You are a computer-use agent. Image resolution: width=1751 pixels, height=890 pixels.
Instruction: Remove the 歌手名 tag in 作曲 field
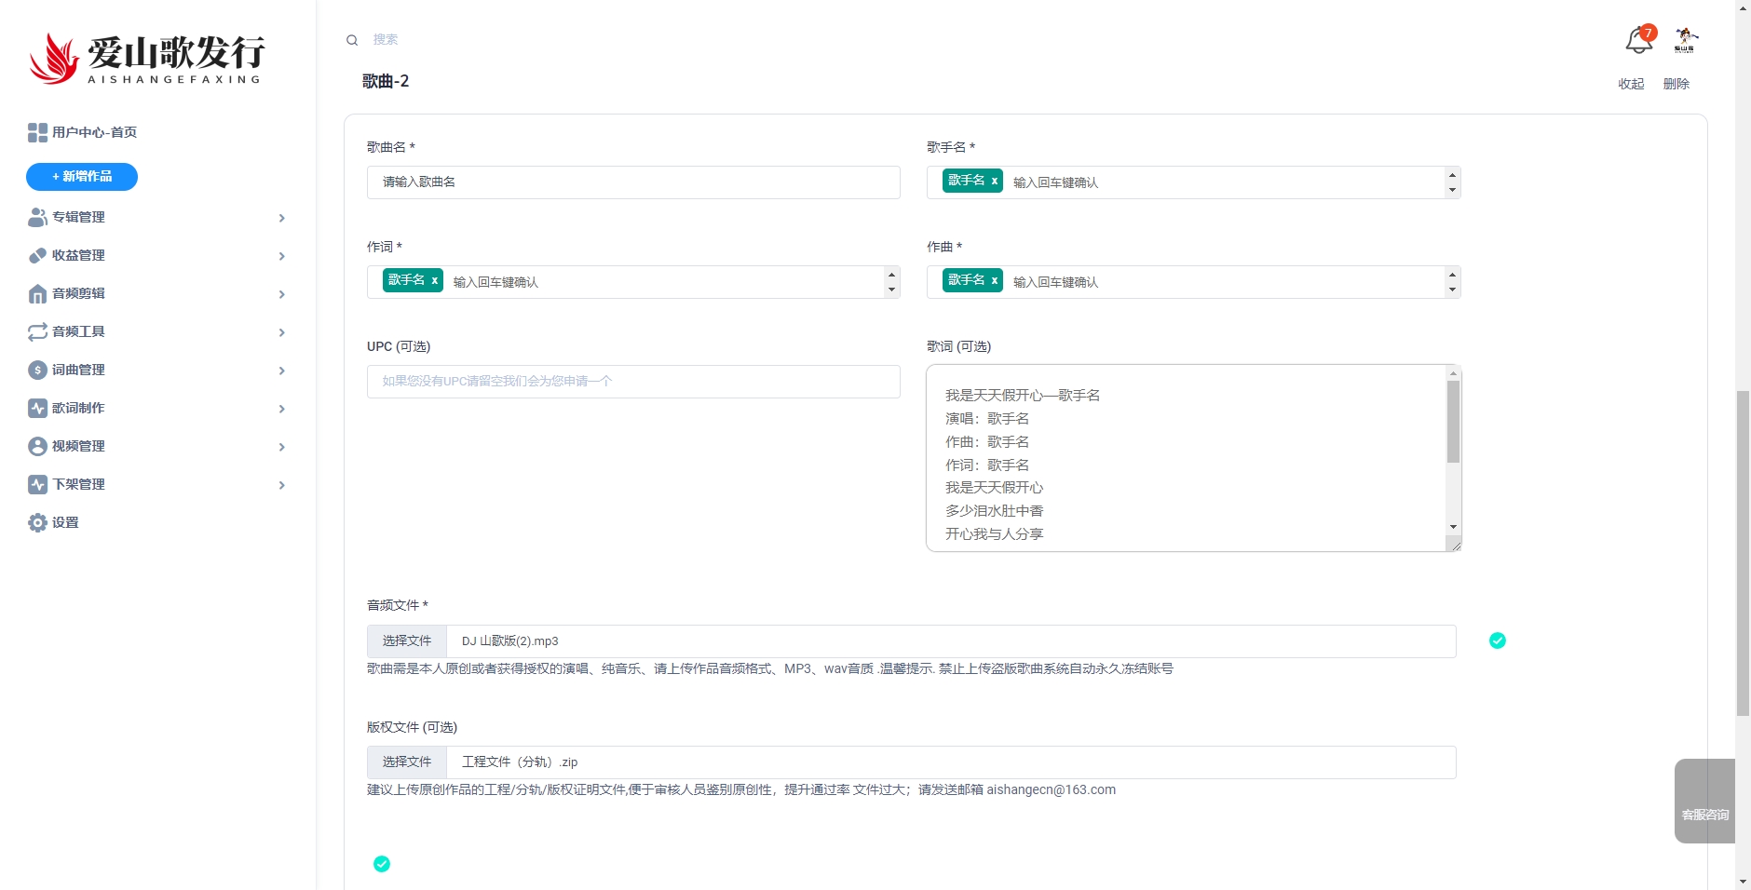(994, 280)
